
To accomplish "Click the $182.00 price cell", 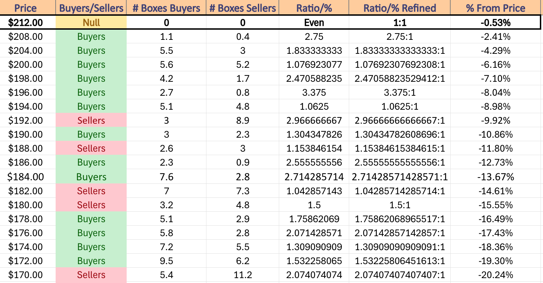I will coord(28,191).
